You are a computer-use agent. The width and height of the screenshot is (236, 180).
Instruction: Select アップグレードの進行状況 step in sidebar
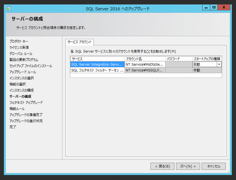[x=26, y=121]
